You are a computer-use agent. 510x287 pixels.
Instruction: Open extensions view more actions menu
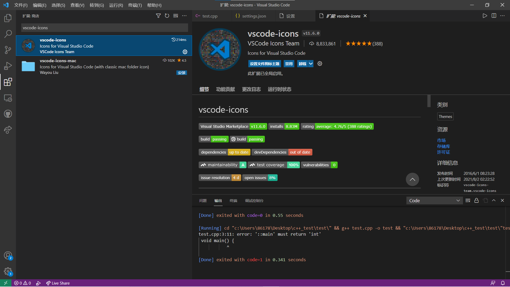(x=184, y=16)
